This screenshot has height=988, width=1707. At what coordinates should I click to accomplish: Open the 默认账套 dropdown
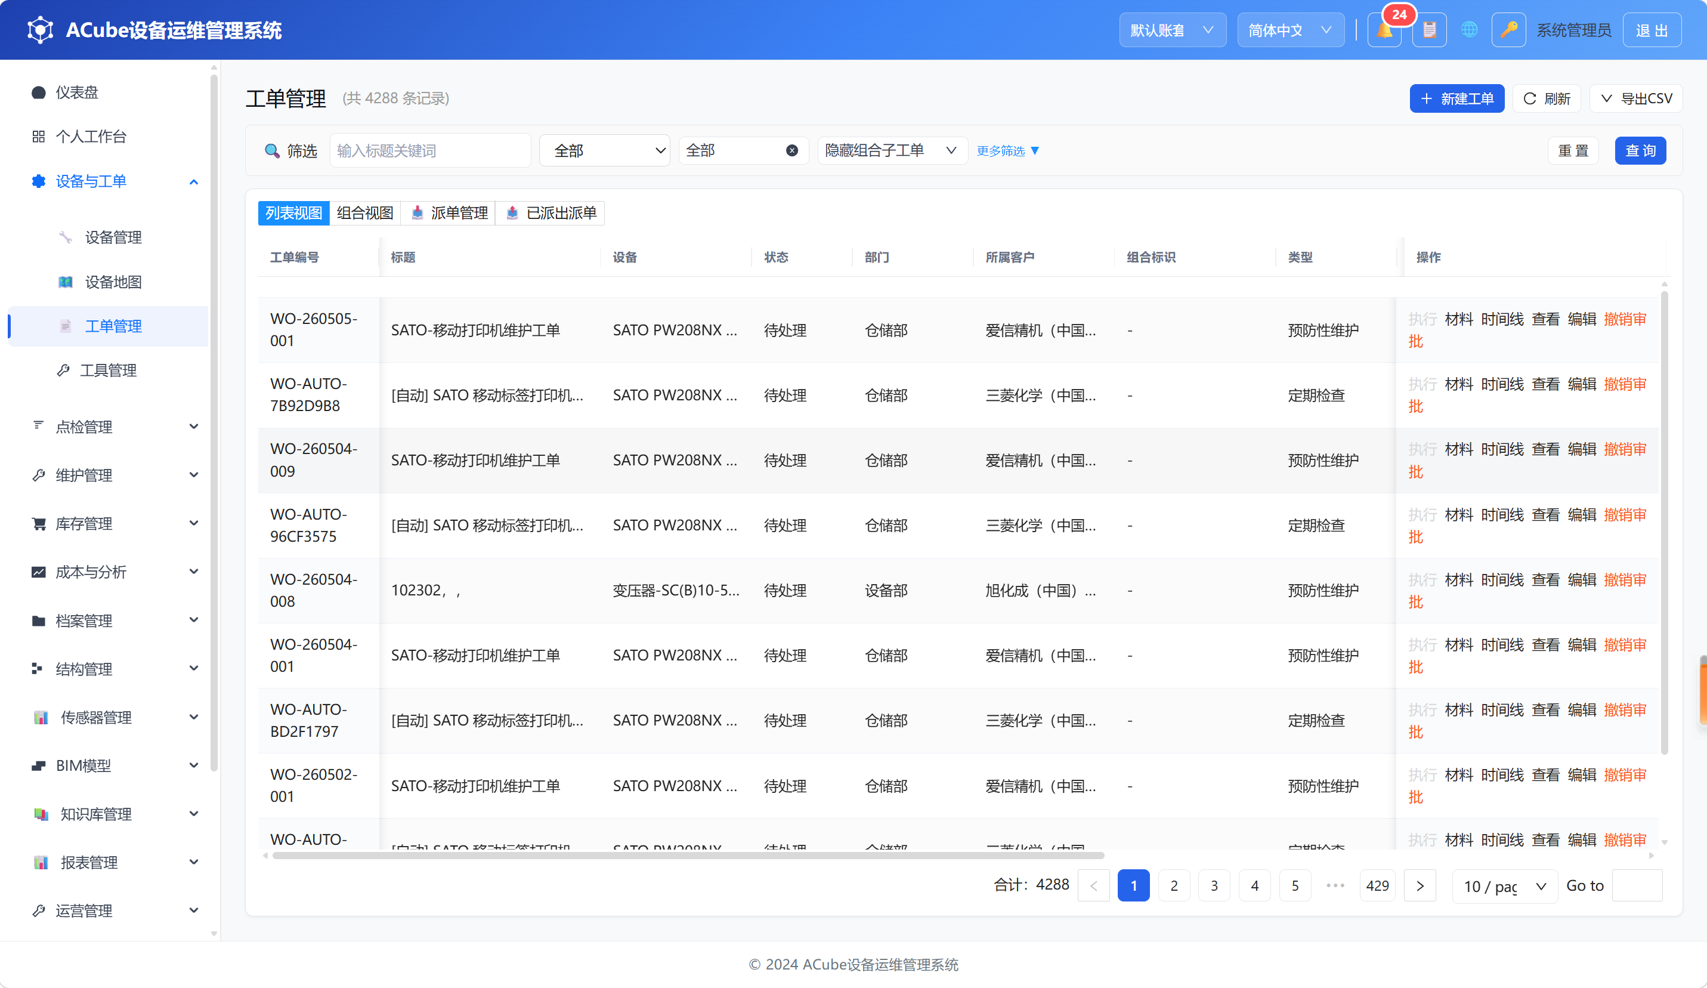1172,30
